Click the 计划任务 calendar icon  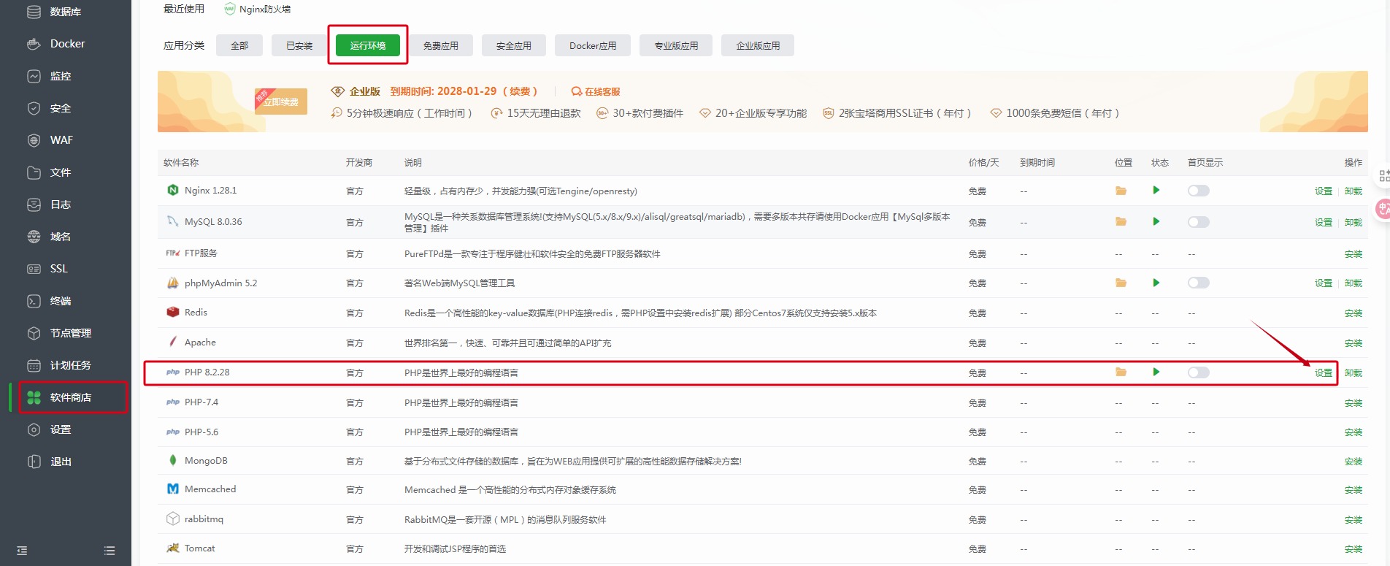pyautogui.click(x=34, y=365)
